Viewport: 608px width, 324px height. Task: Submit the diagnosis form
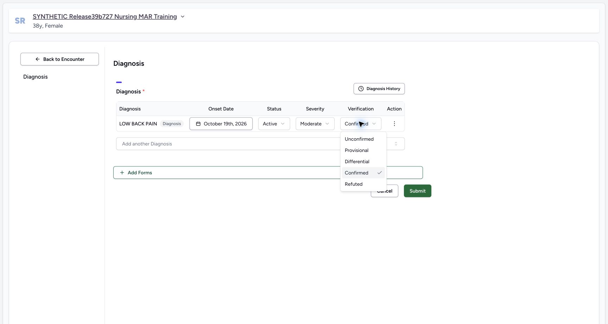coord(417,191)
